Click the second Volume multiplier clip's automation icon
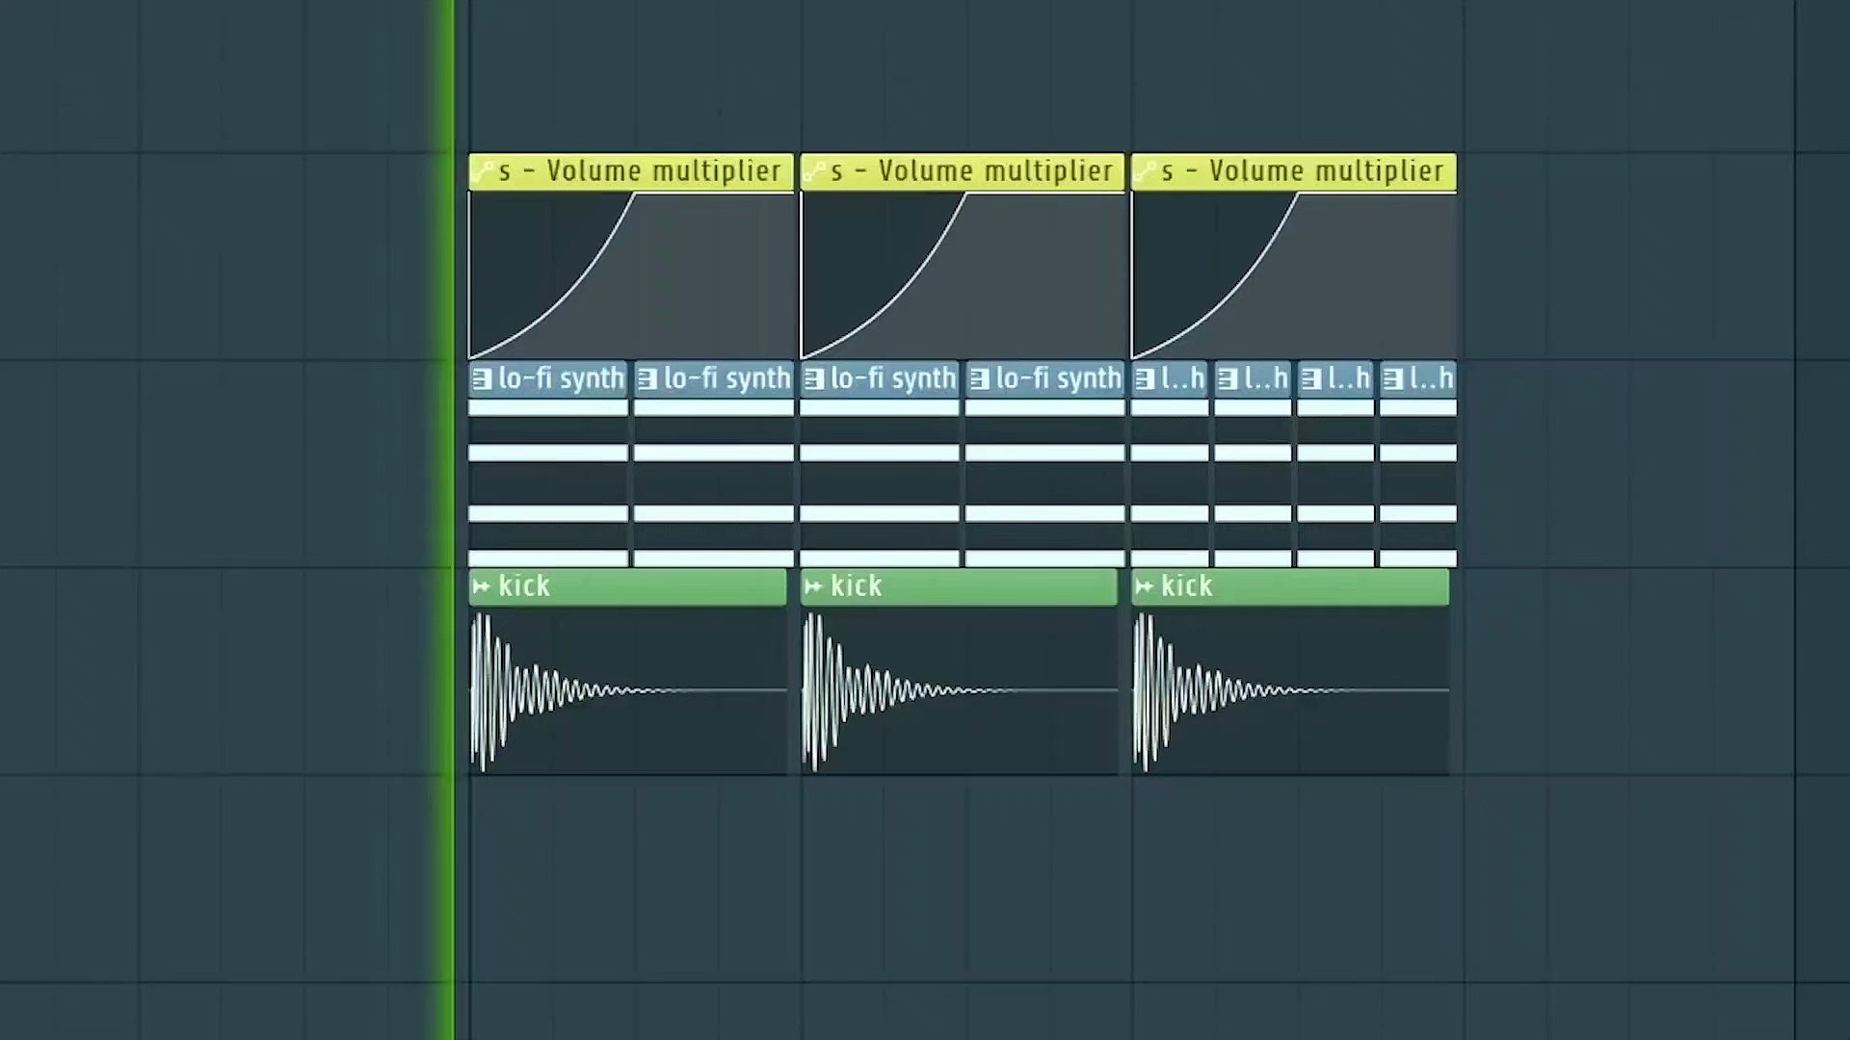 coord(813,171)
